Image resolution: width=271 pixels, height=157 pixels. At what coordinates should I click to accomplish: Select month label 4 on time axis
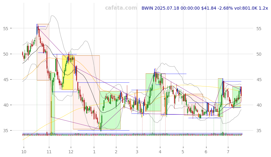coord(160,152)
